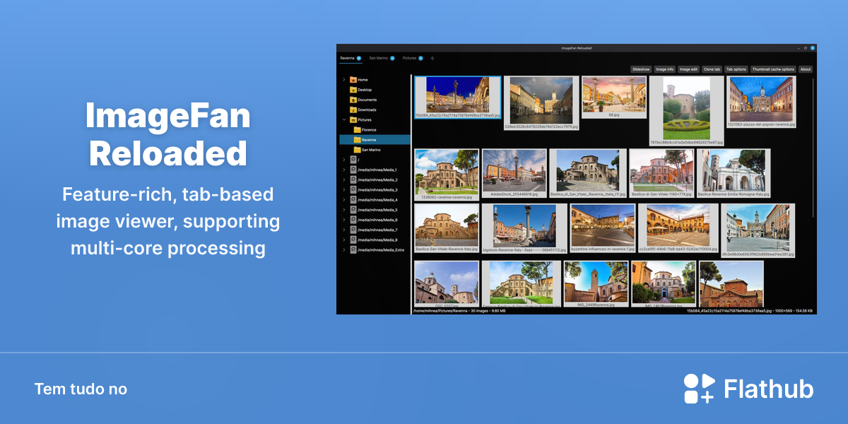Click the Flathub logo
This screenshot has width=848, height=424.
coord(748,389)
